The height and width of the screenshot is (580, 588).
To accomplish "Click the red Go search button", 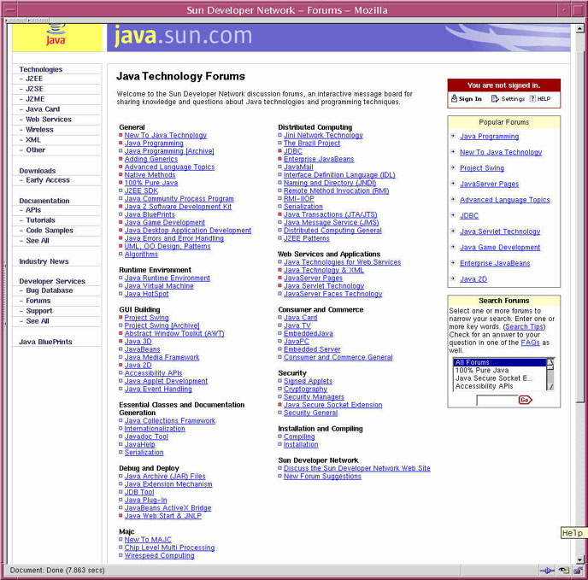I will 525,400.
